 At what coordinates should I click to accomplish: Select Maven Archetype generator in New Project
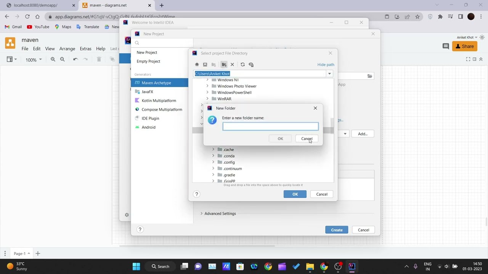[159, 83]
